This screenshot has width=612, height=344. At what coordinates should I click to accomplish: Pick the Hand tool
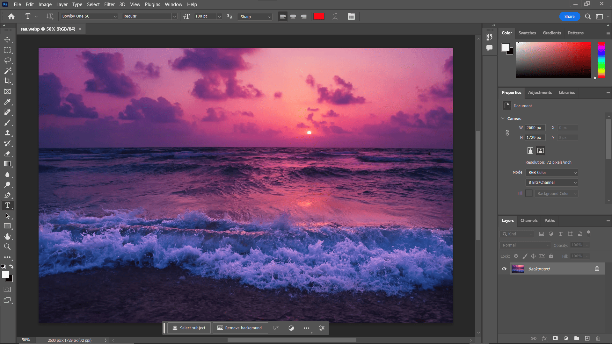pyautogui.click(x=8, y=236)
